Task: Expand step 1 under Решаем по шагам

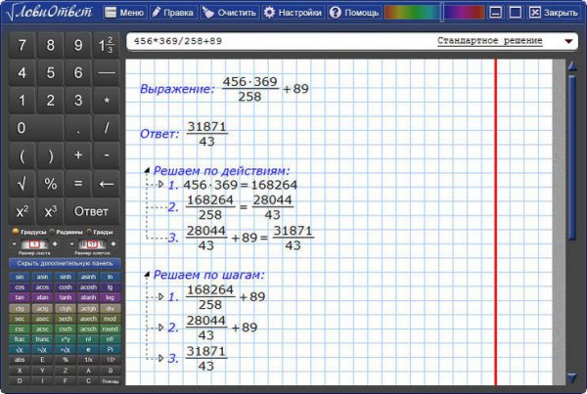Action: [161, 296]
